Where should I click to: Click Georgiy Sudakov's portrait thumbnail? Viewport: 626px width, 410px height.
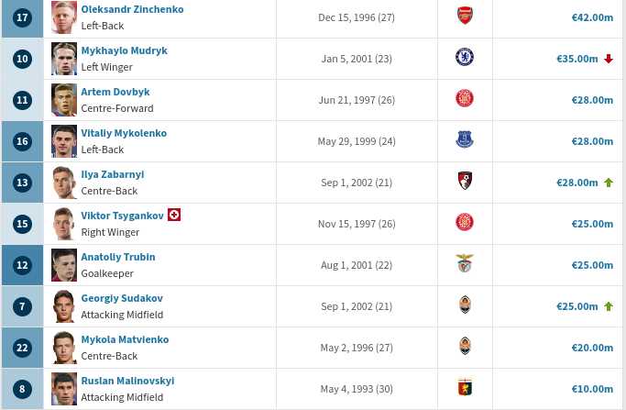64,305
